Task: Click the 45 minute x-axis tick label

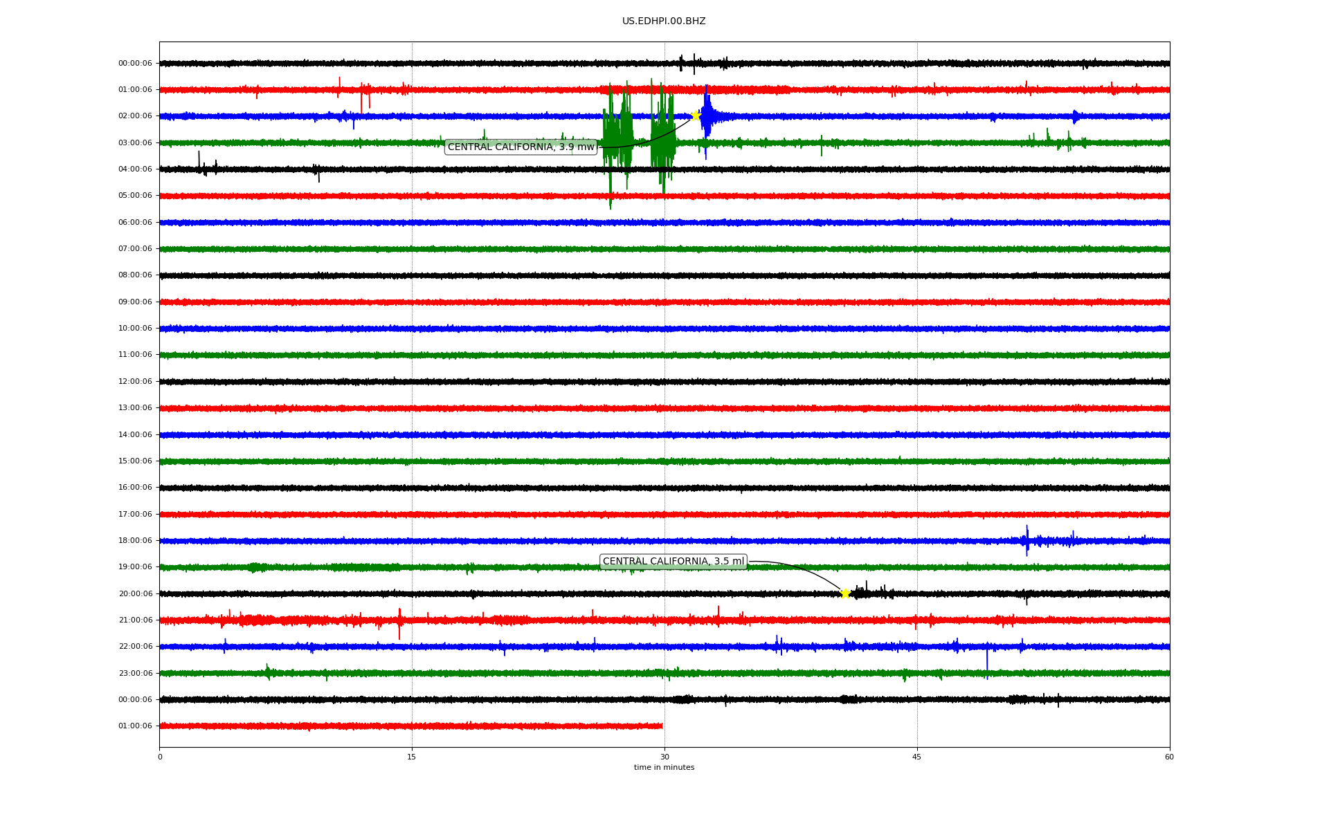Action: [x=917, y=757]
